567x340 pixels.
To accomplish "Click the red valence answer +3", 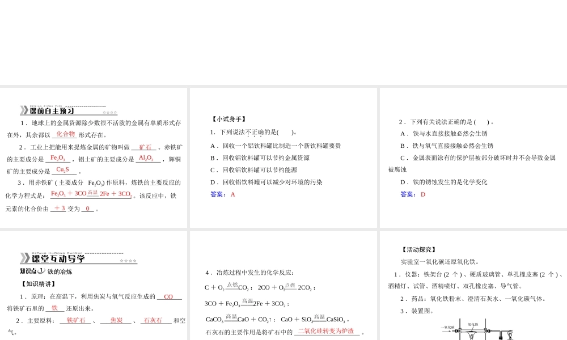I will click(x=60, y=208).
